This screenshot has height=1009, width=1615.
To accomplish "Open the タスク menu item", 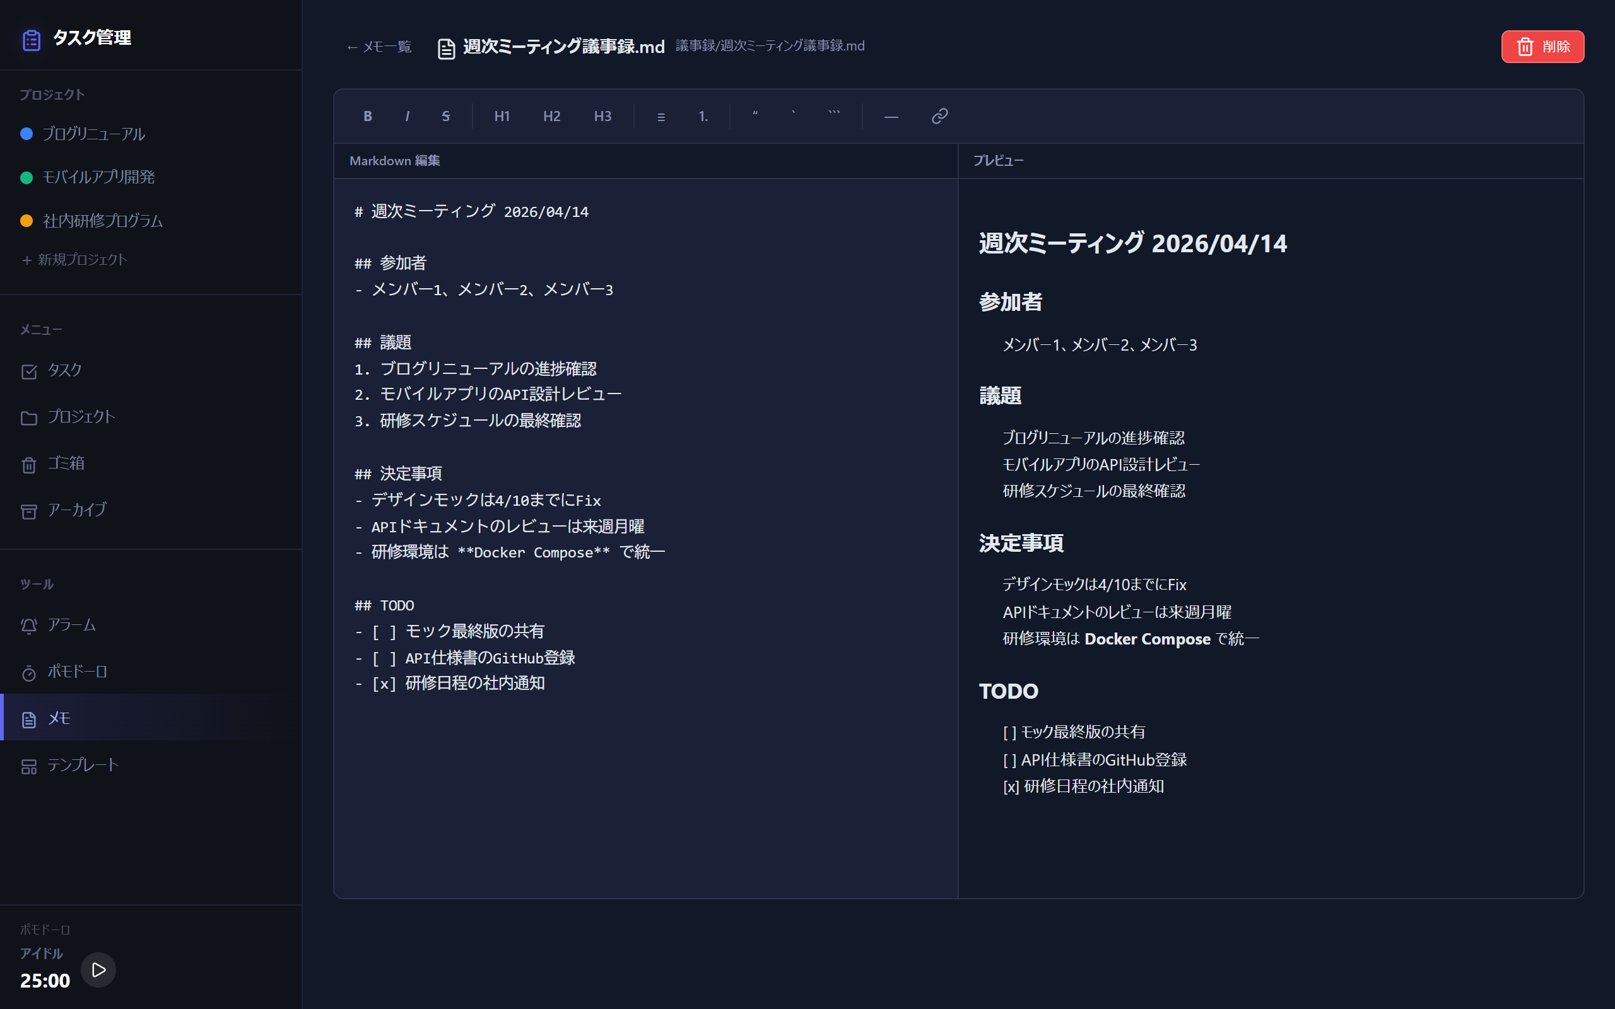I will tap(151, 370).
